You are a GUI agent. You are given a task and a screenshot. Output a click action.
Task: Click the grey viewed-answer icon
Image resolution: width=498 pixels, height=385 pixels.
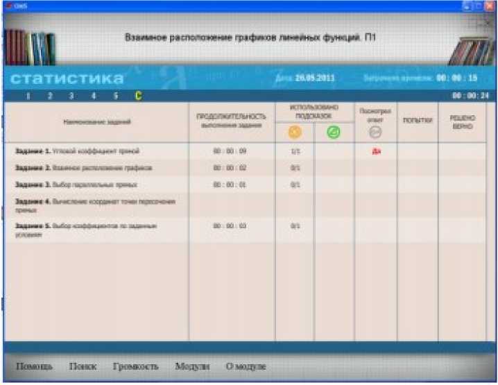(375, 132)
